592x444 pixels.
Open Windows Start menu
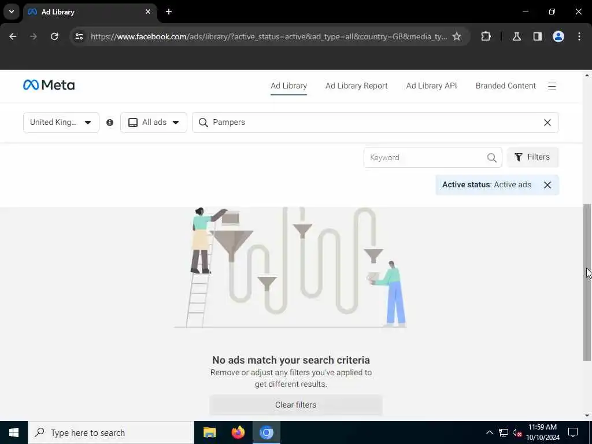click(x=14, y=432)
